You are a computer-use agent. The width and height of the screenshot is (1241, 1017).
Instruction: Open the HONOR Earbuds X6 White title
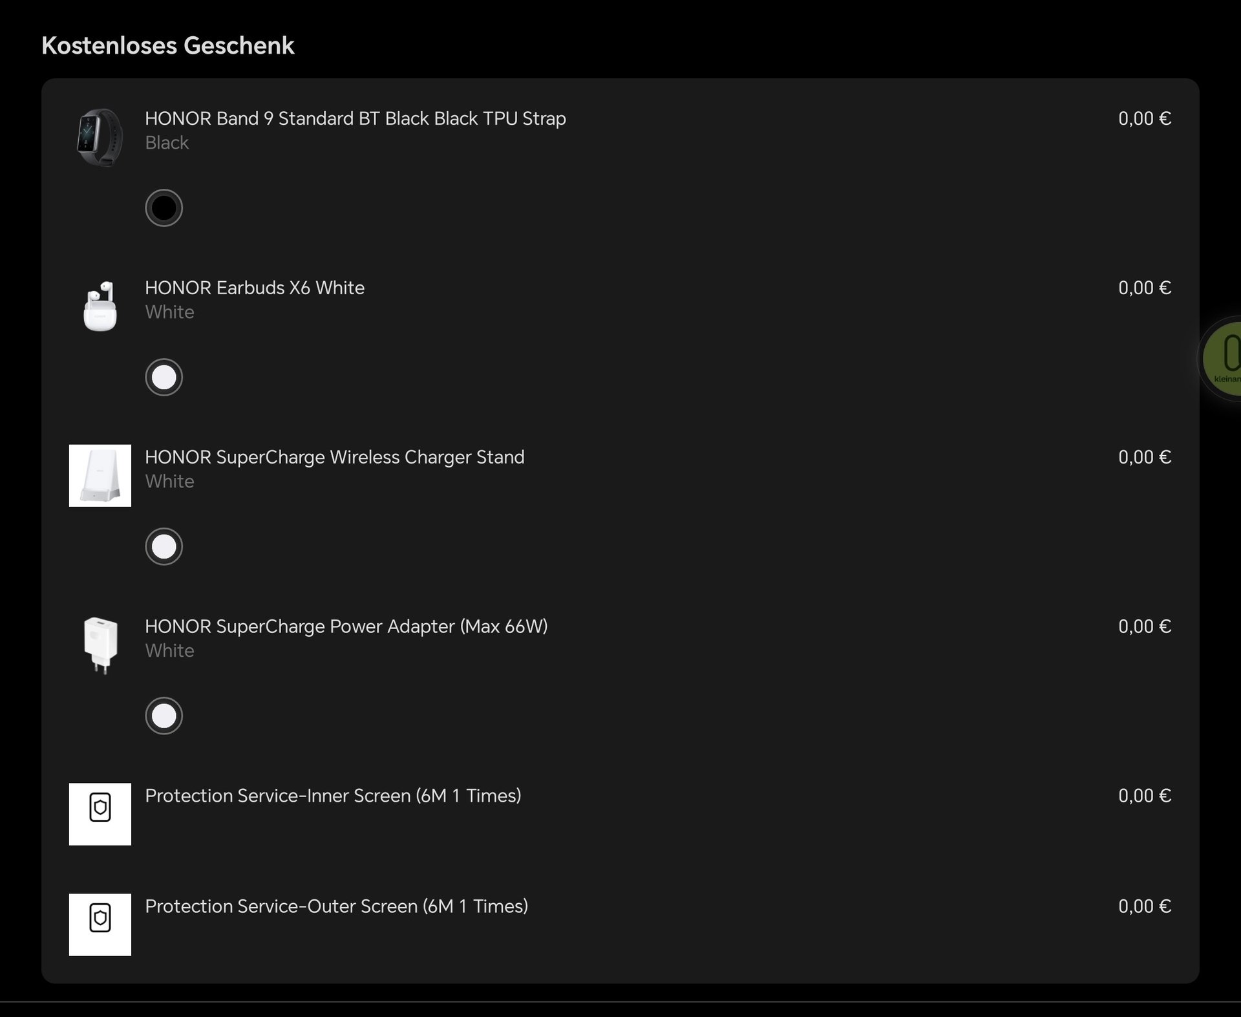point(254,288)
